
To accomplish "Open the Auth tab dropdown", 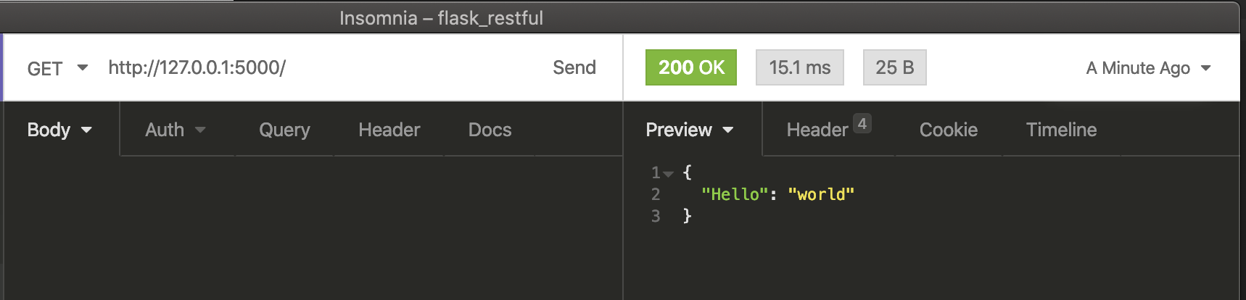I will (x=176, y=130).
